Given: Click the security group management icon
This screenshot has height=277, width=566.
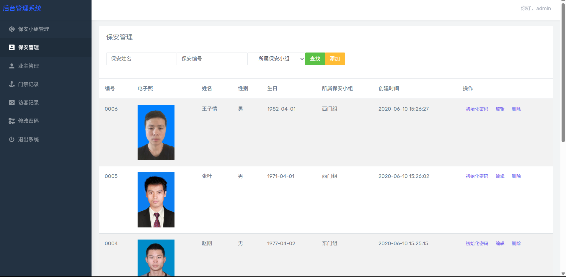Looking at the screenshot, I should 12,29.
